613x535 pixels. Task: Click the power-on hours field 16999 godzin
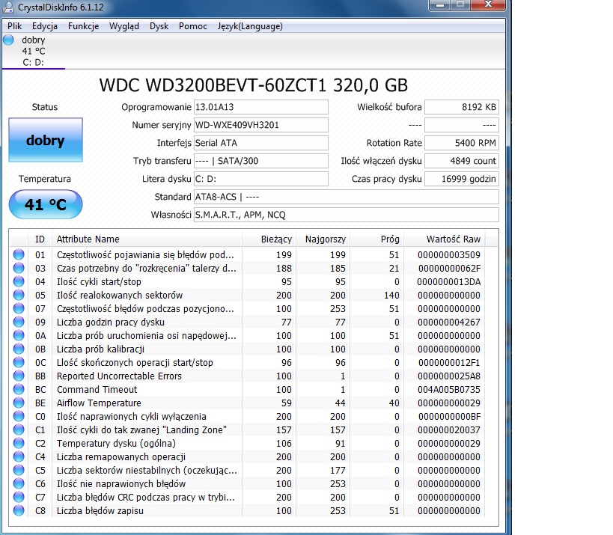462,179
